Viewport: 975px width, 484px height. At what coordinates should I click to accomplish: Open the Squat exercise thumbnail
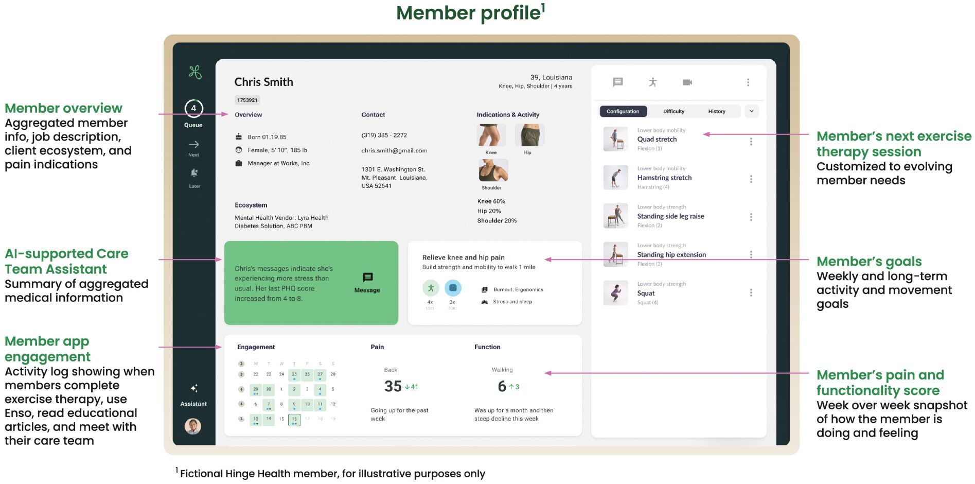616,292
